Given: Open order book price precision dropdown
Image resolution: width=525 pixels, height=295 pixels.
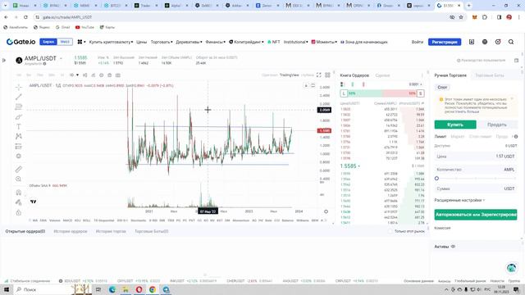Looking at the screenshot, I should pos(415,84).
